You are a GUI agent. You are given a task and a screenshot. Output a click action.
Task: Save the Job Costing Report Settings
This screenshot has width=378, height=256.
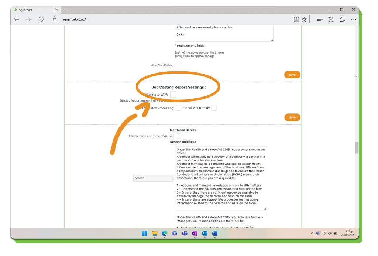[x=292, y=117]
